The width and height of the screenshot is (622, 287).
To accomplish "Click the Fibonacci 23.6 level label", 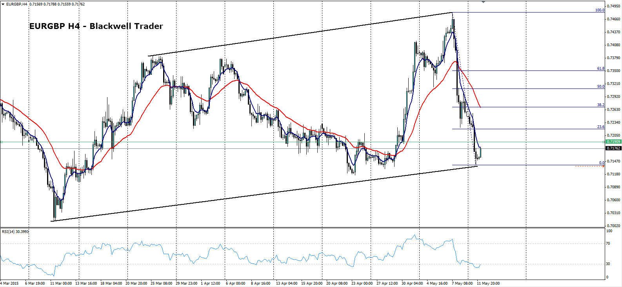I will pos(600,127).
